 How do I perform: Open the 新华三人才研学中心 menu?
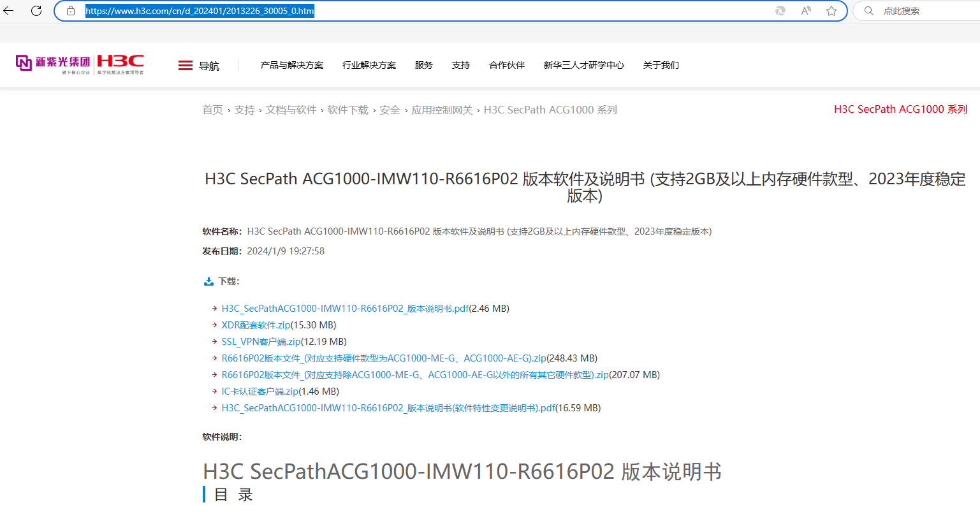point(584,65)
